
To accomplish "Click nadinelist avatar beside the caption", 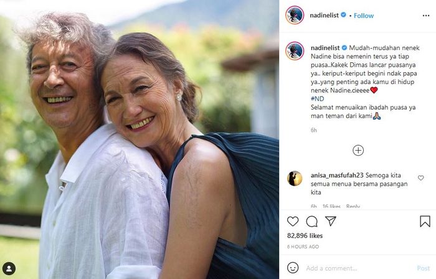I will point(295,51).
